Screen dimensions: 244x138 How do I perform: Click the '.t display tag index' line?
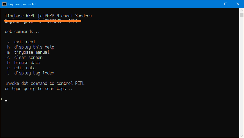pyautogui.click(x=30, y=73)
